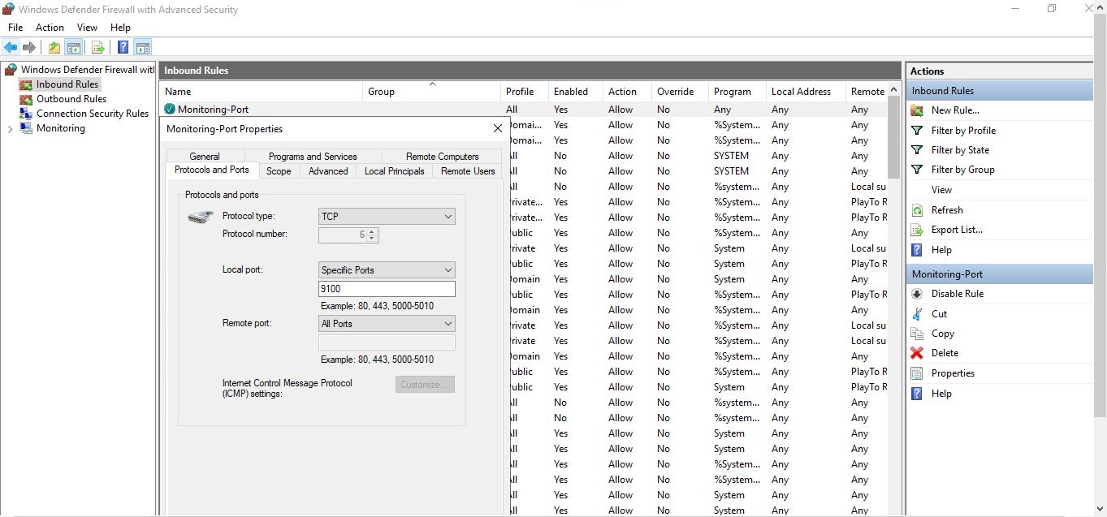Open the Protocol type dropdown
This screenshot has height=517, width=1107.
click(387, 217)
